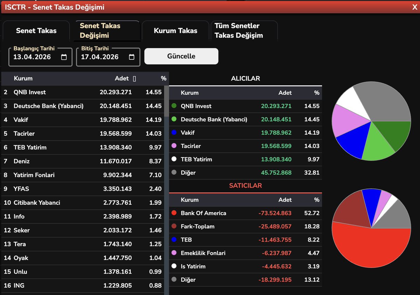Click the Güncelle button
Viewport: 420px width, 295px height.
pyautogui.click(x=181, y=56)
